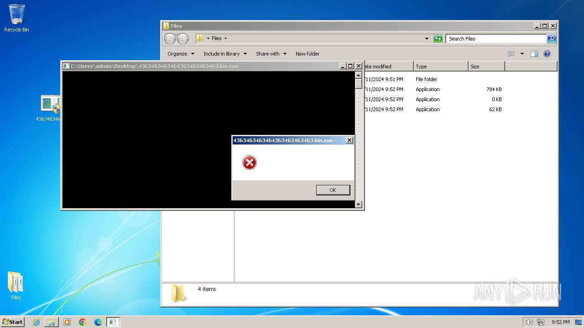This screenshot has height=328, width=584.
Task: Click the Files window title icon
Action: [x=167, y=26]
